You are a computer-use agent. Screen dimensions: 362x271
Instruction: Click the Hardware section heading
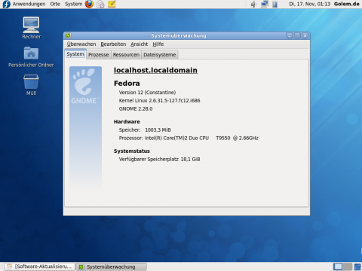[127, 122]
